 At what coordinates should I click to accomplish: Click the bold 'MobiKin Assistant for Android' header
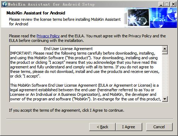coord(36,13)
